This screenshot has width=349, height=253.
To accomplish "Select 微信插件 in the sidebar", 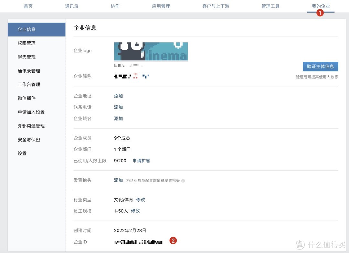I will 26,98.
